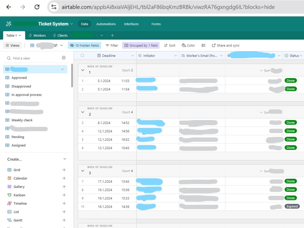Image resolution: width=304 pixels, height=228 pixels.
Task: Add a Timeline view plus icon
Action: [64, 203]
